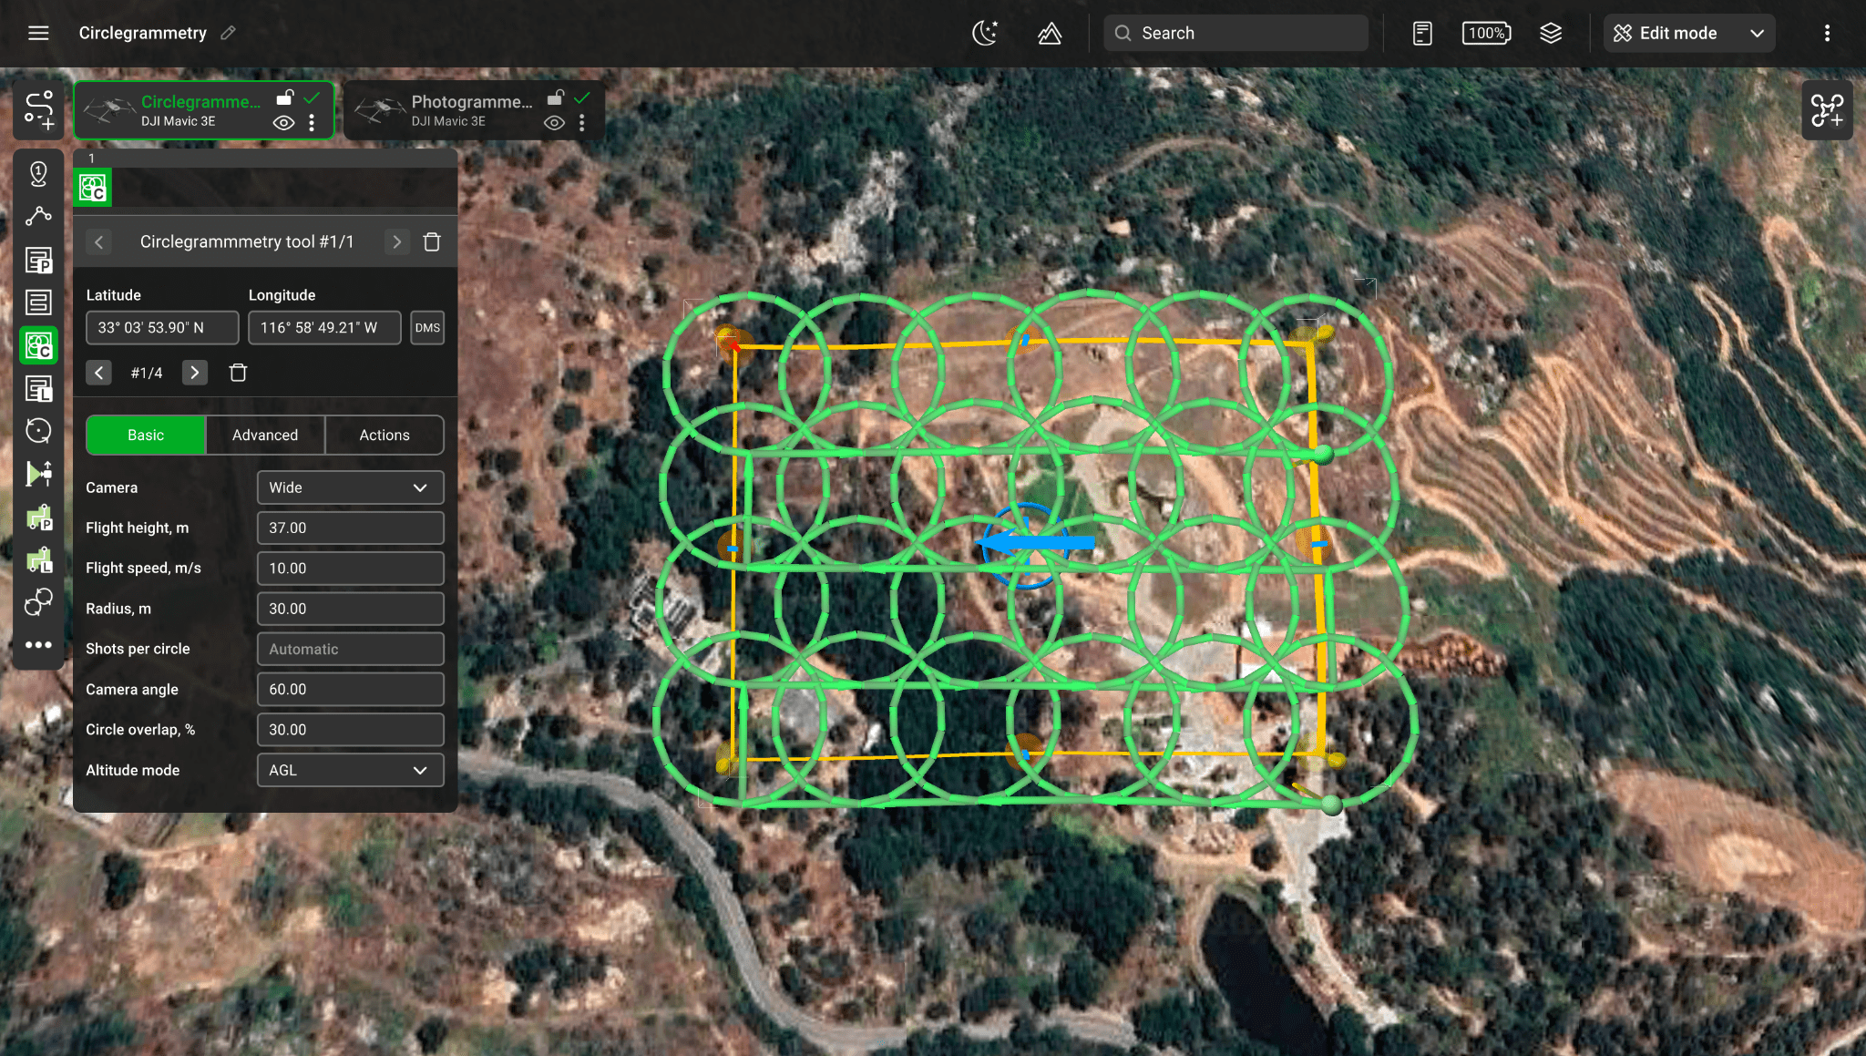Click the DMS coordinate format button
Viewport: 1866px width, 1056px height.
tap(427, 327)
